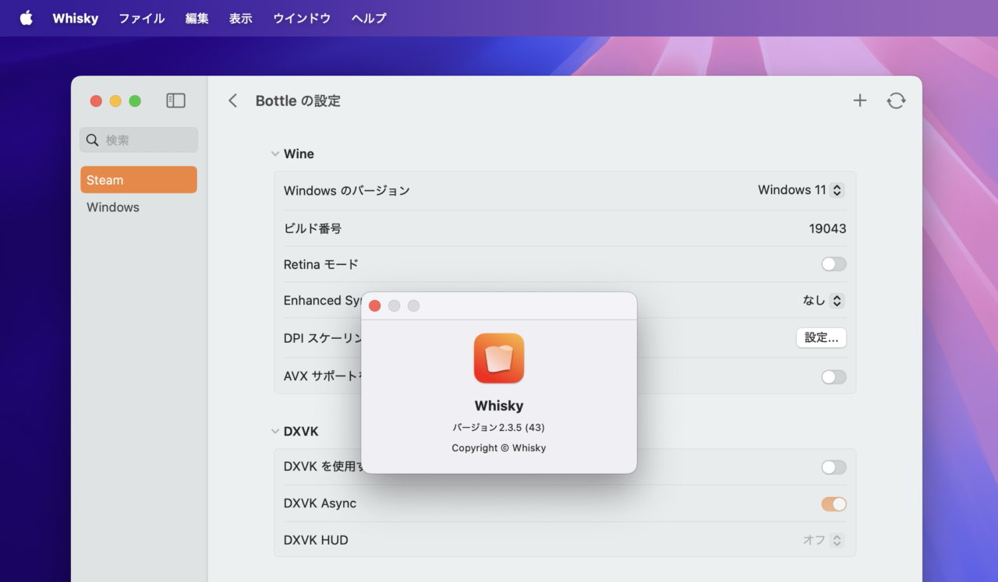Enable the DXVK を使用 toggle
Viewport: 998px width, 582px height.
coord(833,467)
